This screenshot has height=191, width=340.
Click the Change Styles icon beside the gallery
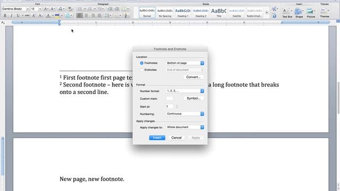point(274,9)
